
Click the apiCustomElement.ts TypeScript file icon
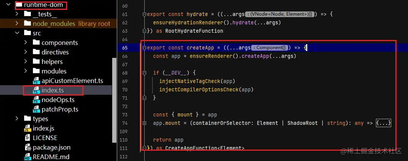(36, 81)
